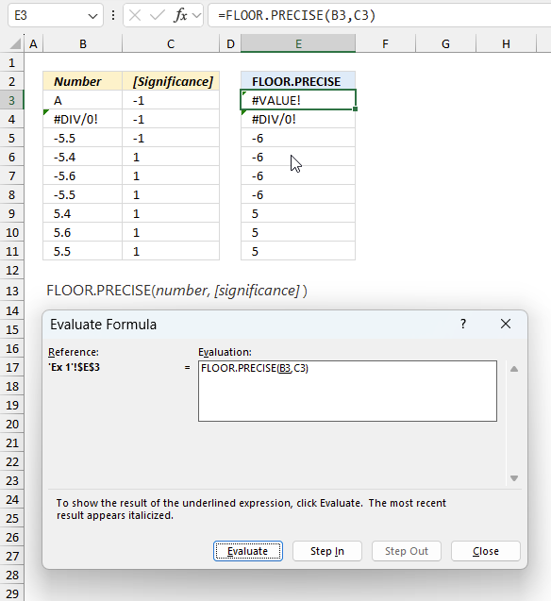Click the help question mark in dialog
The width and height of the screenshot is (551, 601).
[x=463, y=324]
